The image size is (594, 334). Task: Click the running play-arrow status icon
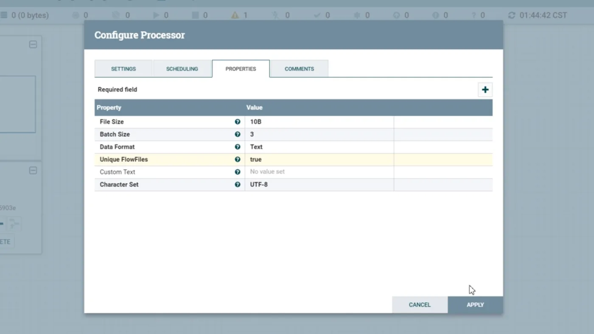(x=156, y=15)
